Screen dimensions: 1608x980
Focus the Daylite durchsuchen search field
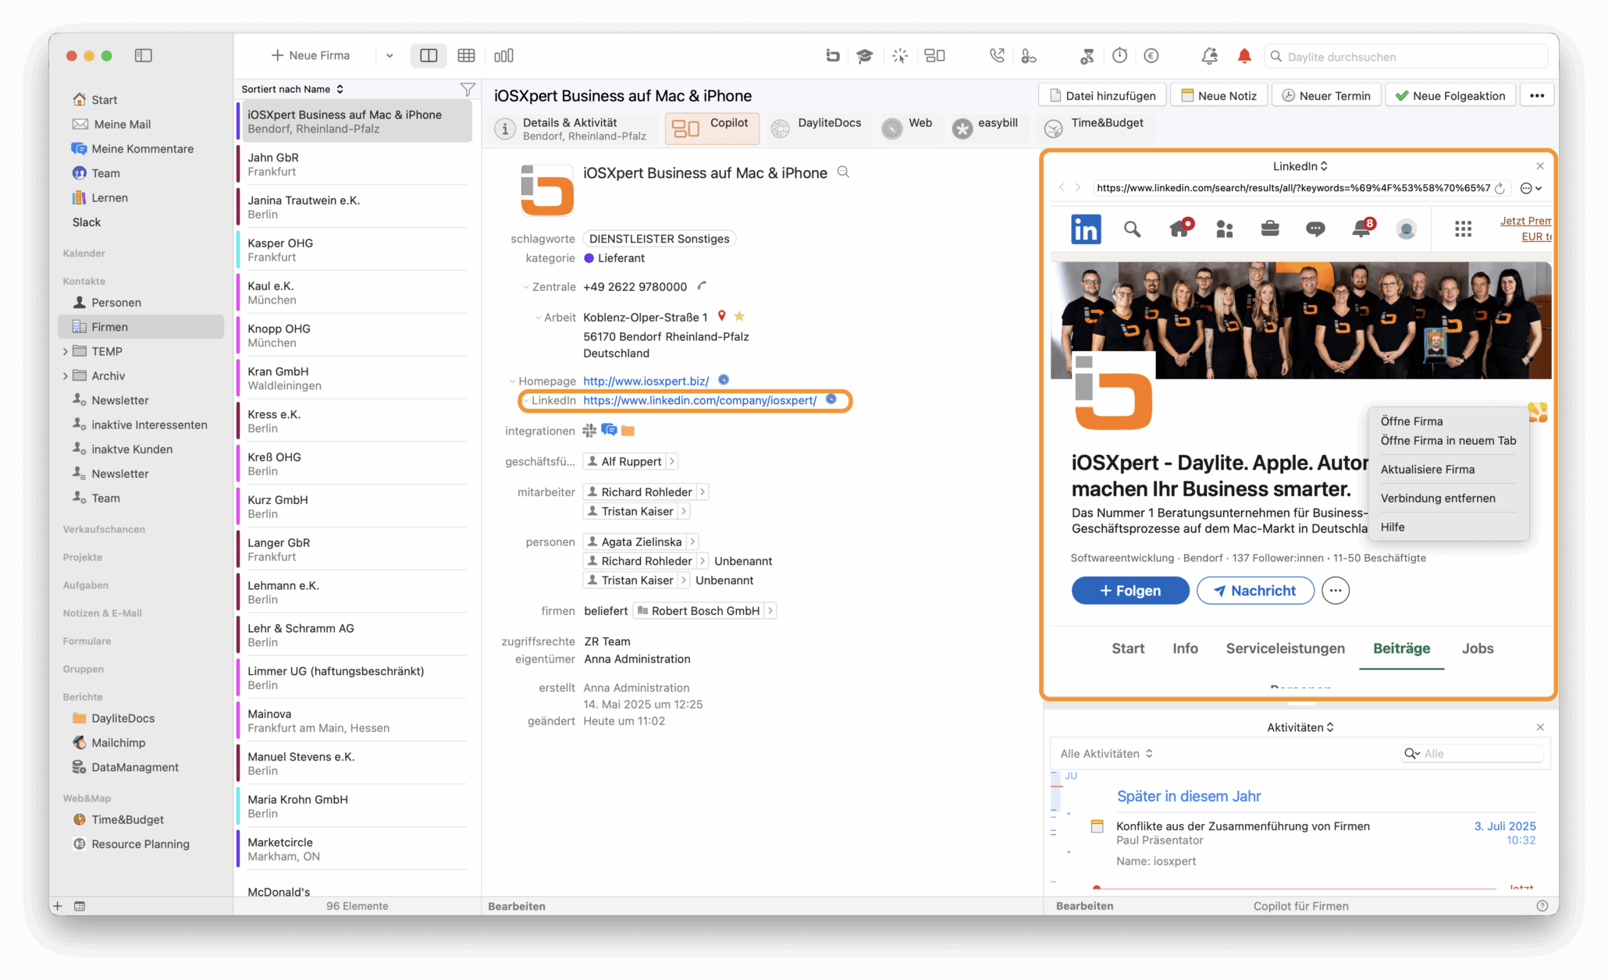pos(1406,56)
